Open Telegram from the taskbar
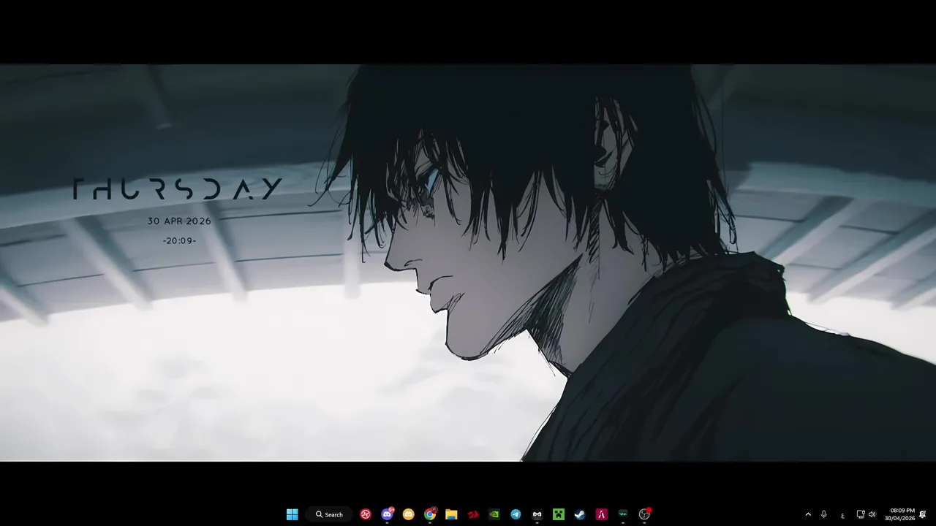 click(x=516, y=514)
